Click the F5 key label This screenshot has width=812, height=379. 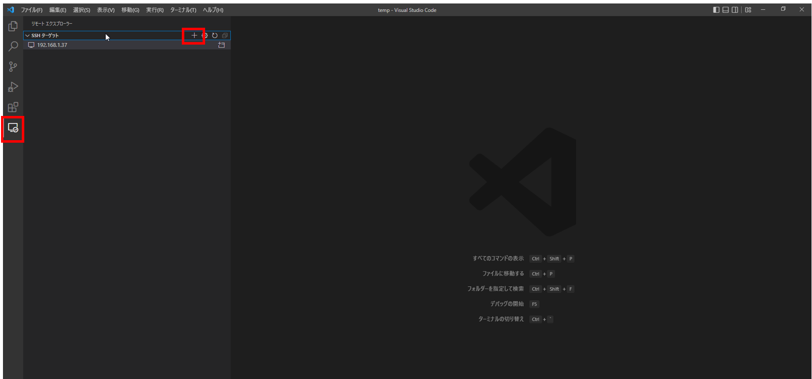[x=534, y=304]
